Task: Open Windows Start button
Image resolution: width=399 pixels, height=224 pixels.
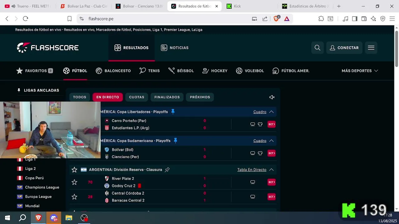Action: [x=7, y=218]
